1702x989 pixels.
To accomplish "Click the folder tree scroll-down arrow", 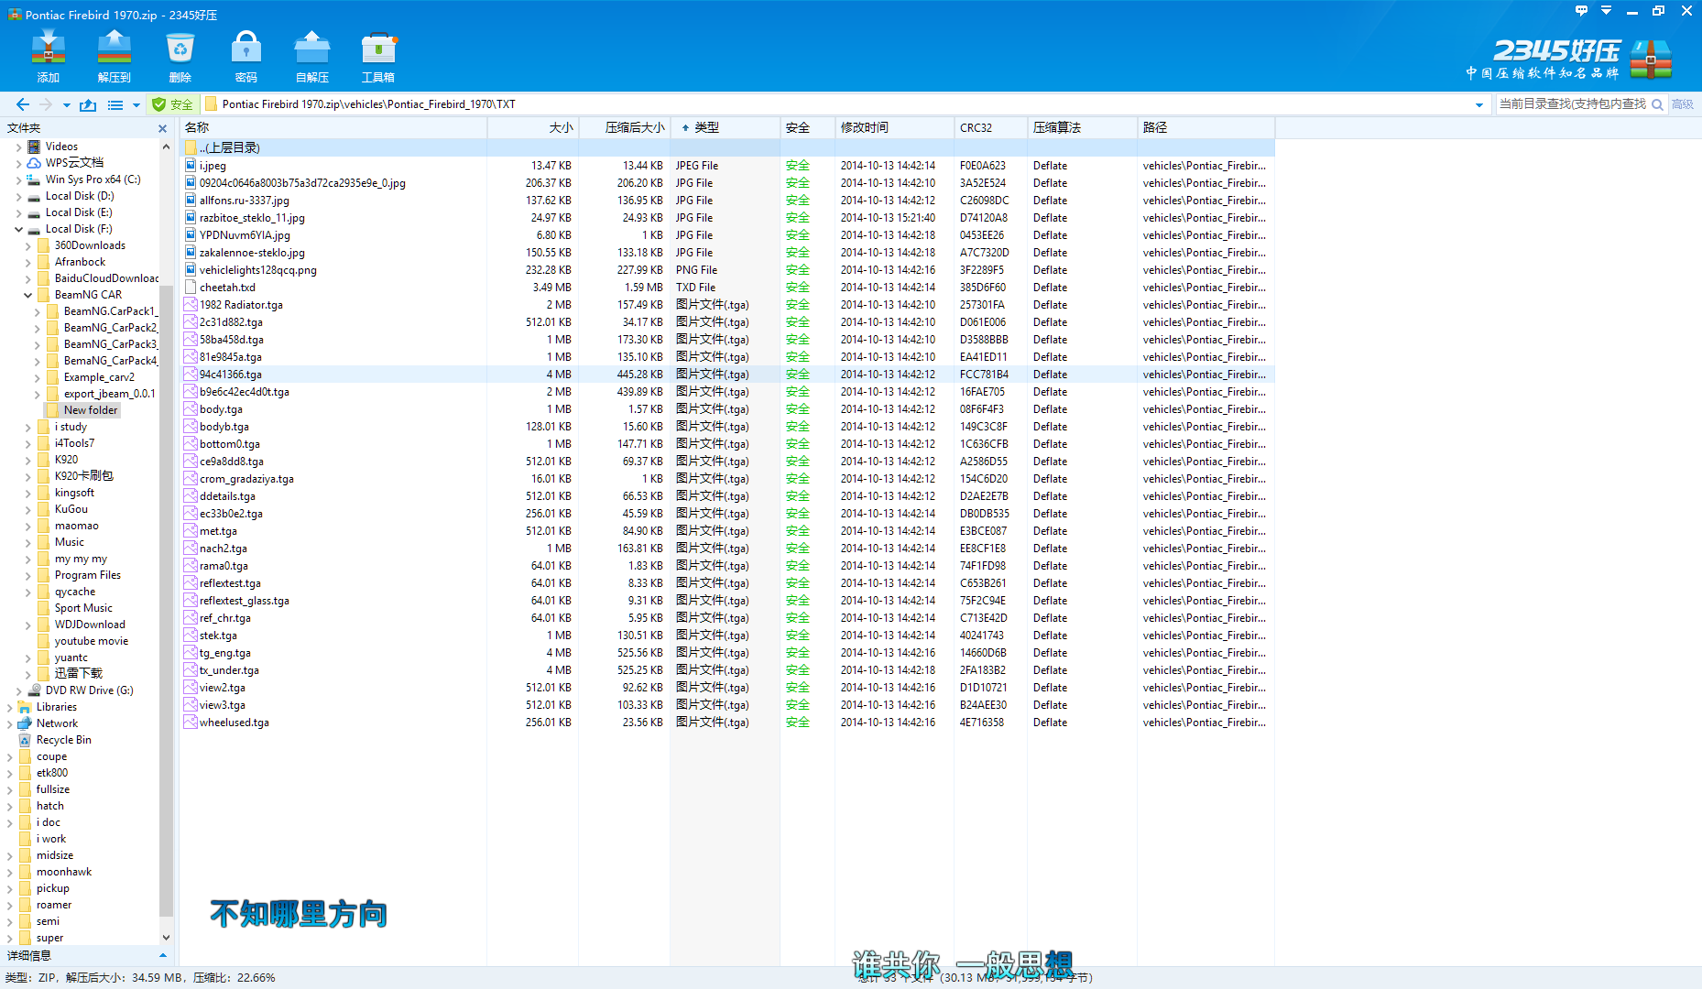I will click(166, 937).
